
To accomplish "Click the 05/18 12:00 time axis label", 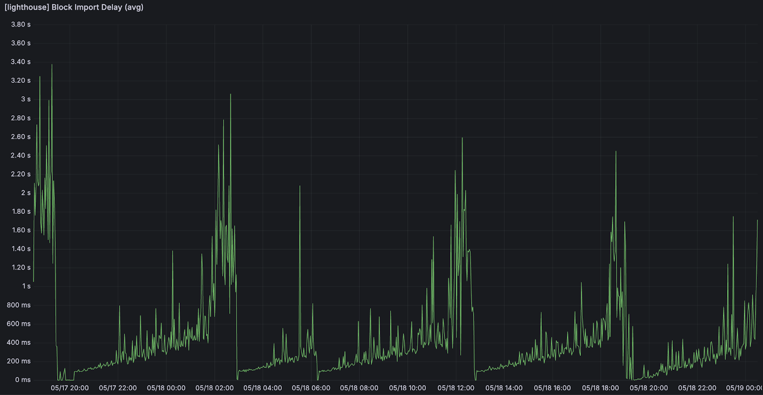I will [456, 388].
